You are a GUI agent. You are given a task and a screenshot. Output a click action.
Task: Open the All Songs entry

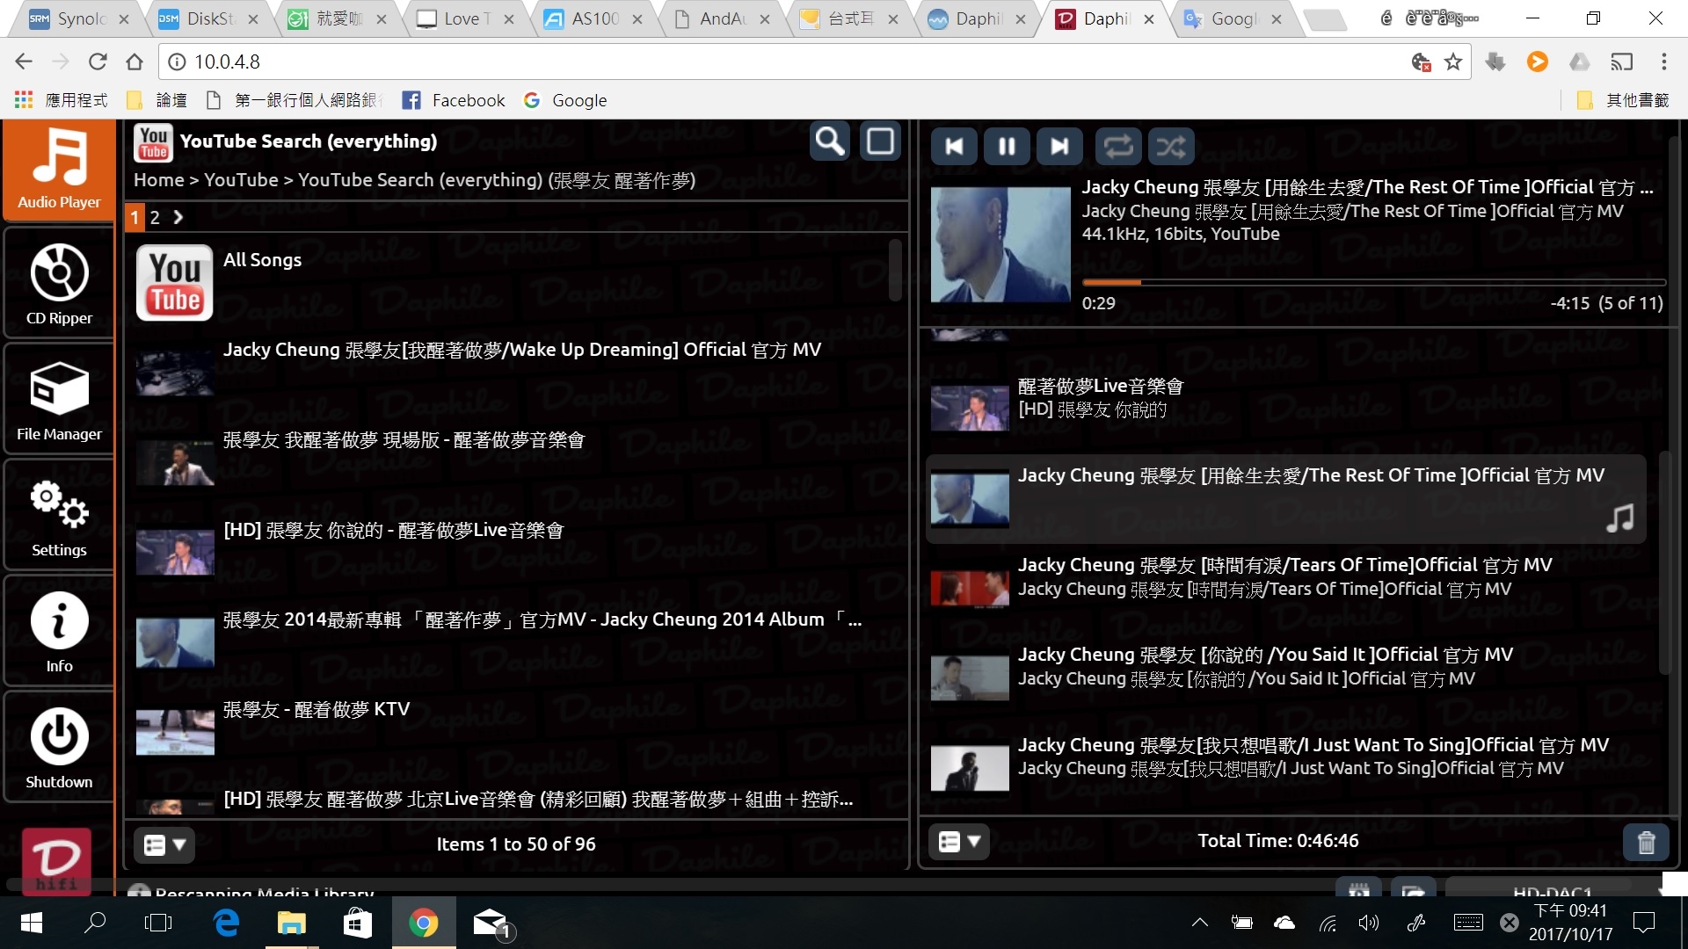tap(510, 281)
